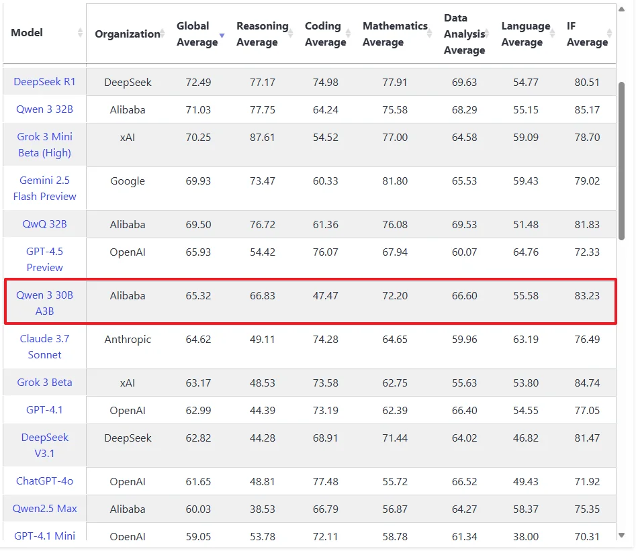Open the Qwen 3 32B link

click(x=44, y=109)
